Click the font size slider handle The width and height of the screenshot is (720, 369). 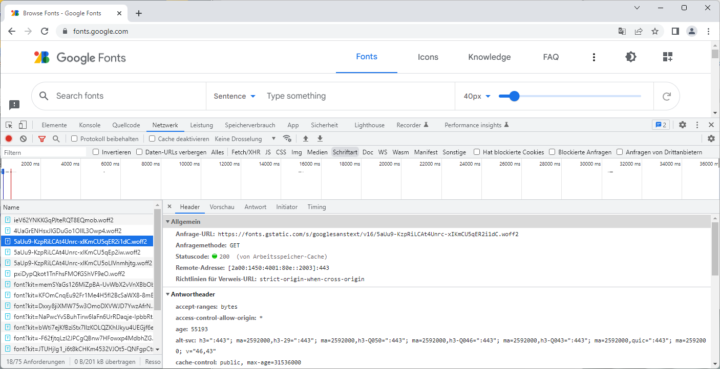pos(515,96)
